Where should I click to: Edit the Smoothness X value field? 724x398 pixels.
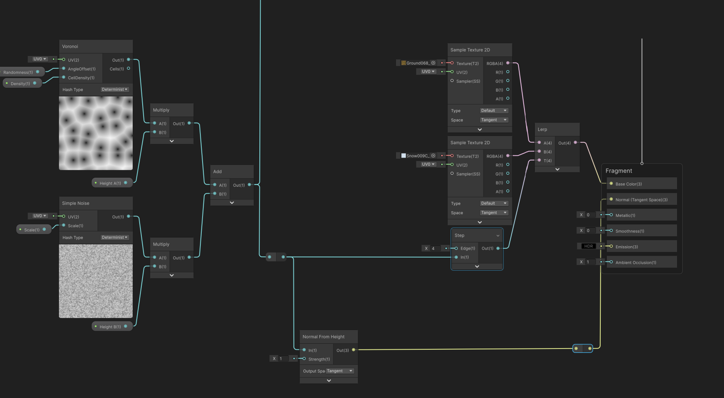click(x=590, y=231)
